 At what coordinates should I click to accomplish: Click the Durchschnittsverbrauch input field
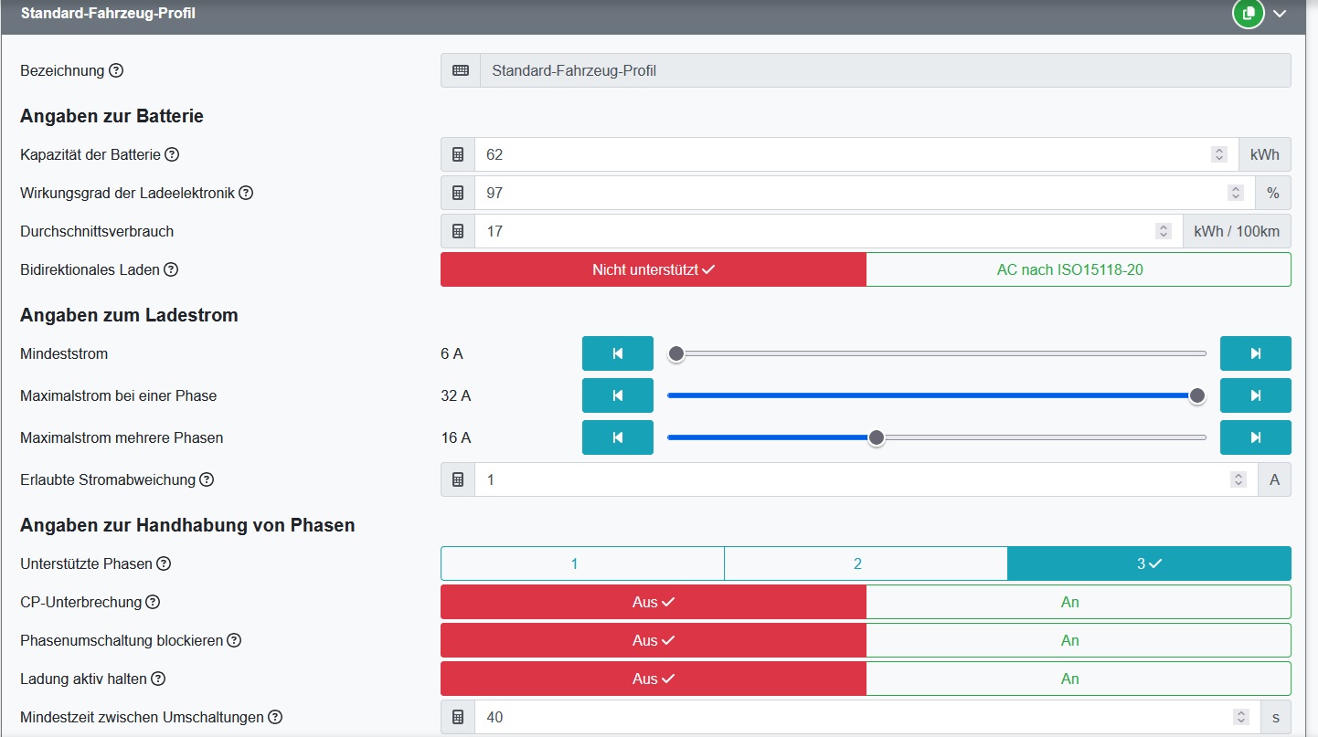tap(828, 231)
